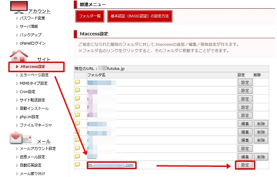
Task: Click the envelope icon beside メール
Action: point(21,137)
